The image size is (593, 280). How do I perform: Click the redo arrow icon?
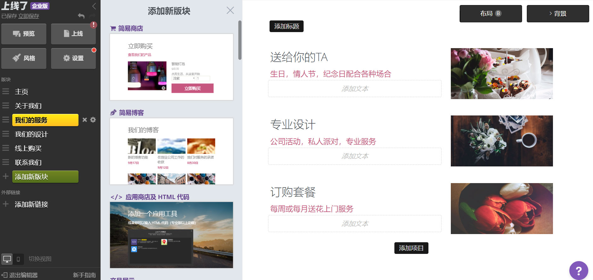(92, 16)
